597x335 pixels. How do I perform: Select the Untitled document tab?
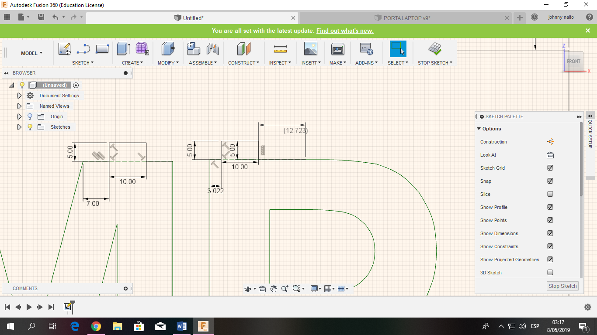tap(192, 18)
